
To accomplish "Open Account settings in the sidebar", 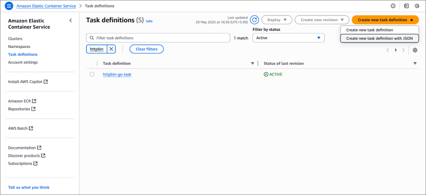I will point(23,62).
